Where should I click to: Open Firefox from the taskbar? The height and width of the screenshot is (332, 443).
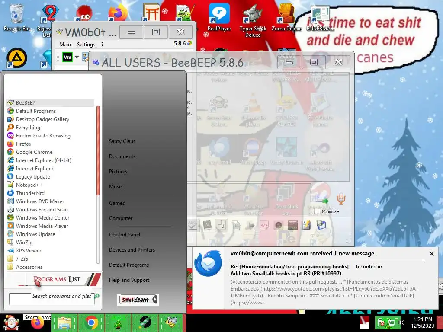38,322
